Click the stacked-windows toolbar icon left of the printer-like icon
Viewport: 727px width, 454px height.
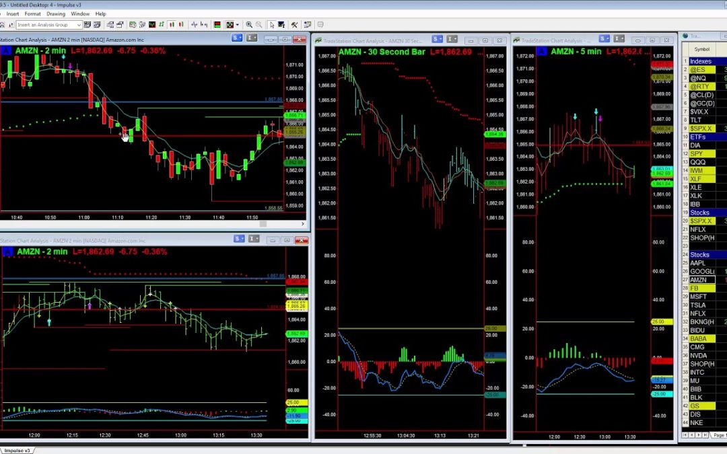110,25
